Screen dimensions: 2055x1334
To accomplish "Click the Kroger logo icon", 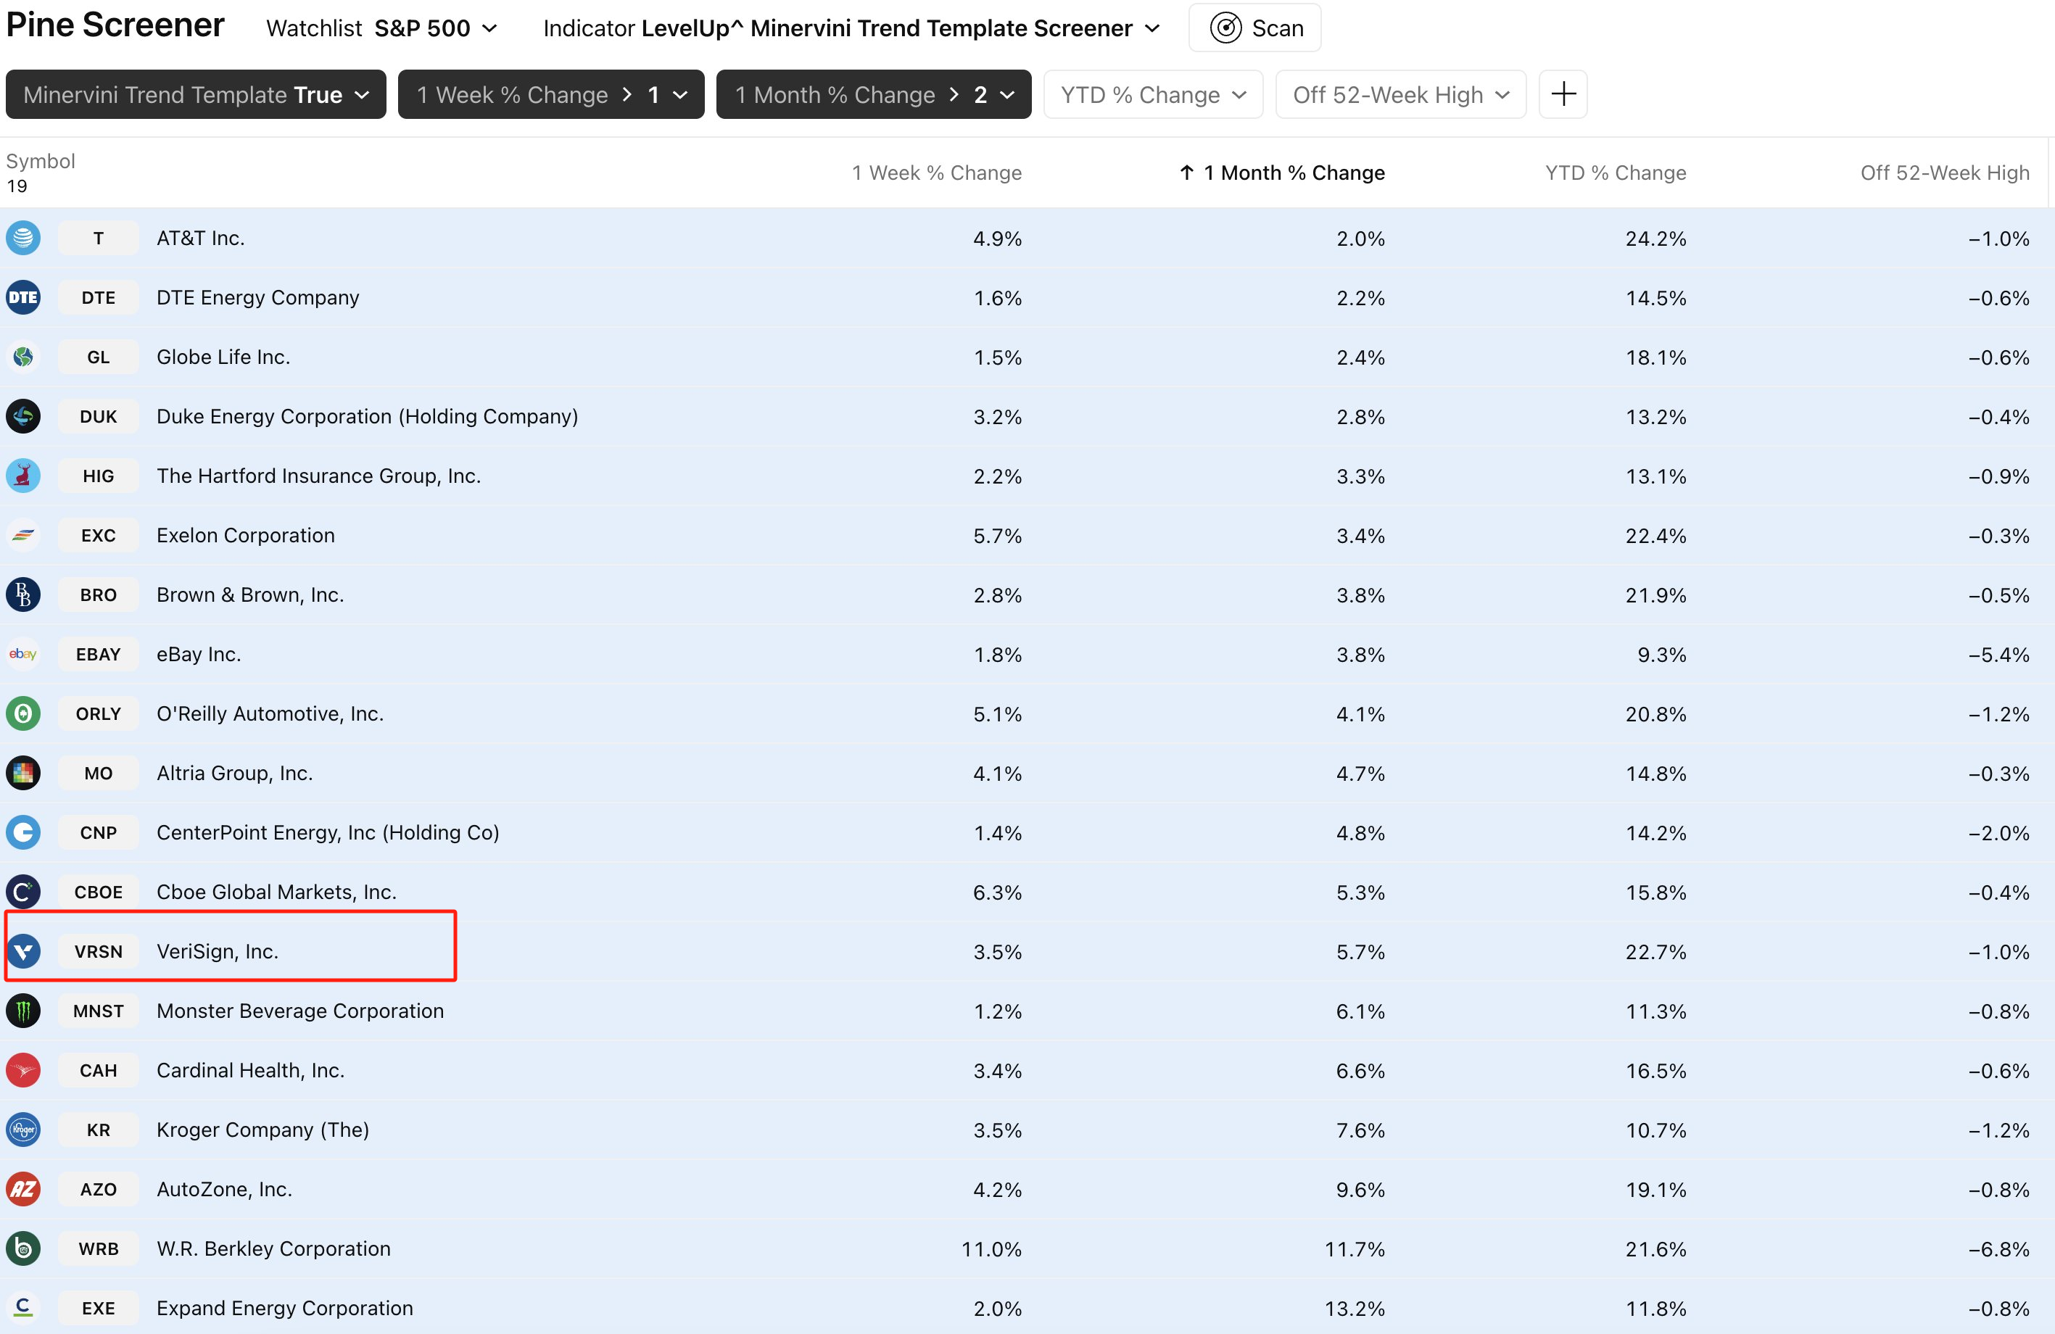I will click(x=23, y=1130).
